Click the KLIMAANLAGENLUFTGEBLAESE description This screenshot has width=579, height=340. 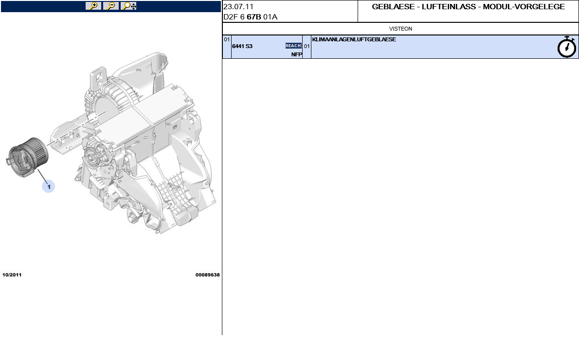[x=354, y=39]
